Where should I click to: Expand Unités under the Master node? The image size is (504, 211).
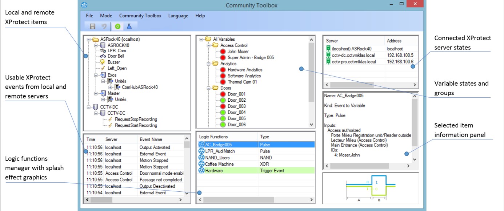pyautogui.click(x=103, y=100)
